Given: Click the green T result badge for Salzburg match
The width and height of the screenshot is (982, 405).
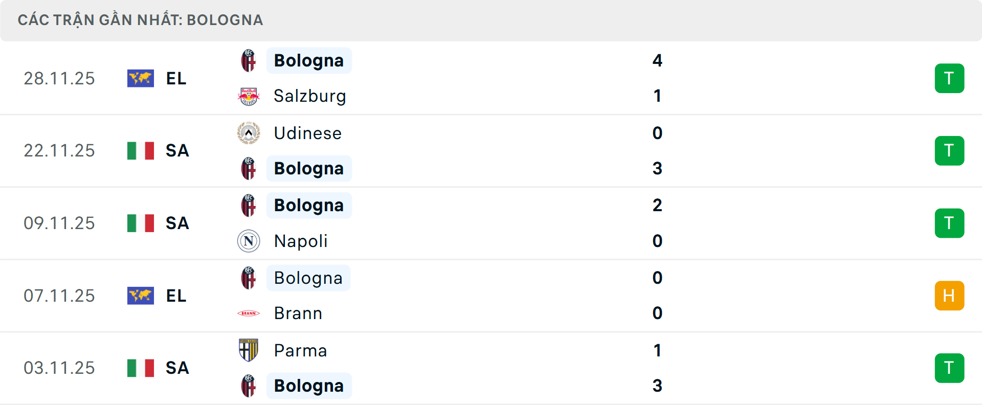Looking at the screenshot, I should [950, 78].
